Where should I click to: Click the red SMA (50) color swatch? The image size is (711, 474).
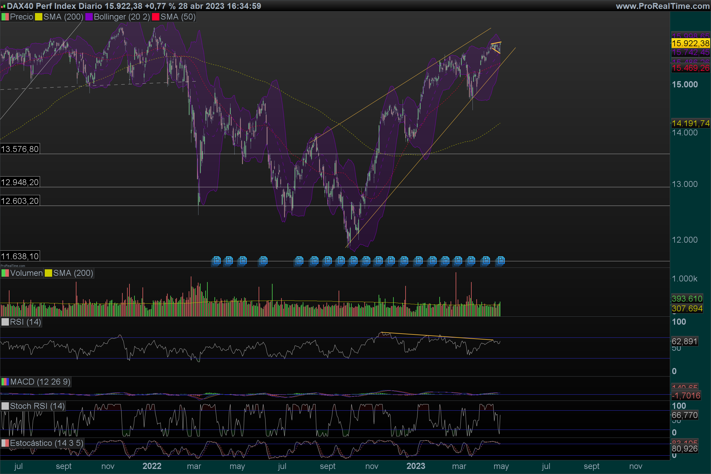click(x=156, y=17)
